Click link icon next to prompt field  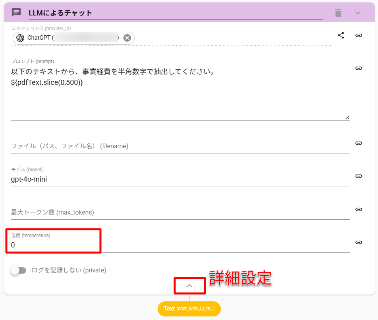pos(359,68)
